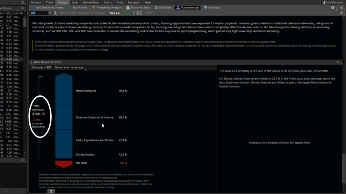Viewport: 346px width, 194px height.
Task: Switch to the Education tab
Action: (x=134, y=2)
